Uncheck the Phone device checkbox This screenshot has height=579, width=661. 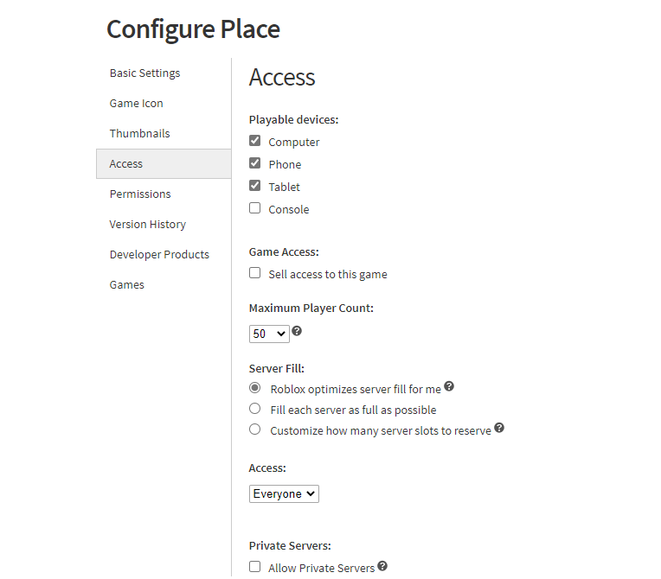click(x=254, y=163)
